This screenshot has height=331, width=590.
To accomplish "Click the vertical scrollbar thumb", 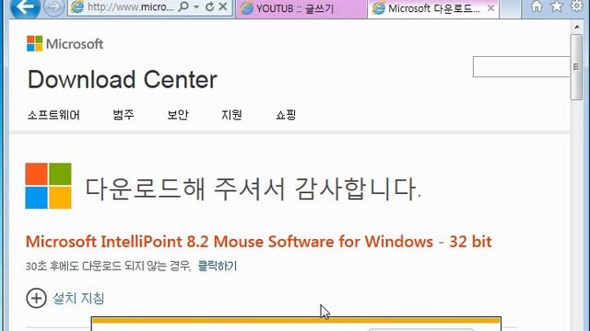I will click(x=576, y=67).
